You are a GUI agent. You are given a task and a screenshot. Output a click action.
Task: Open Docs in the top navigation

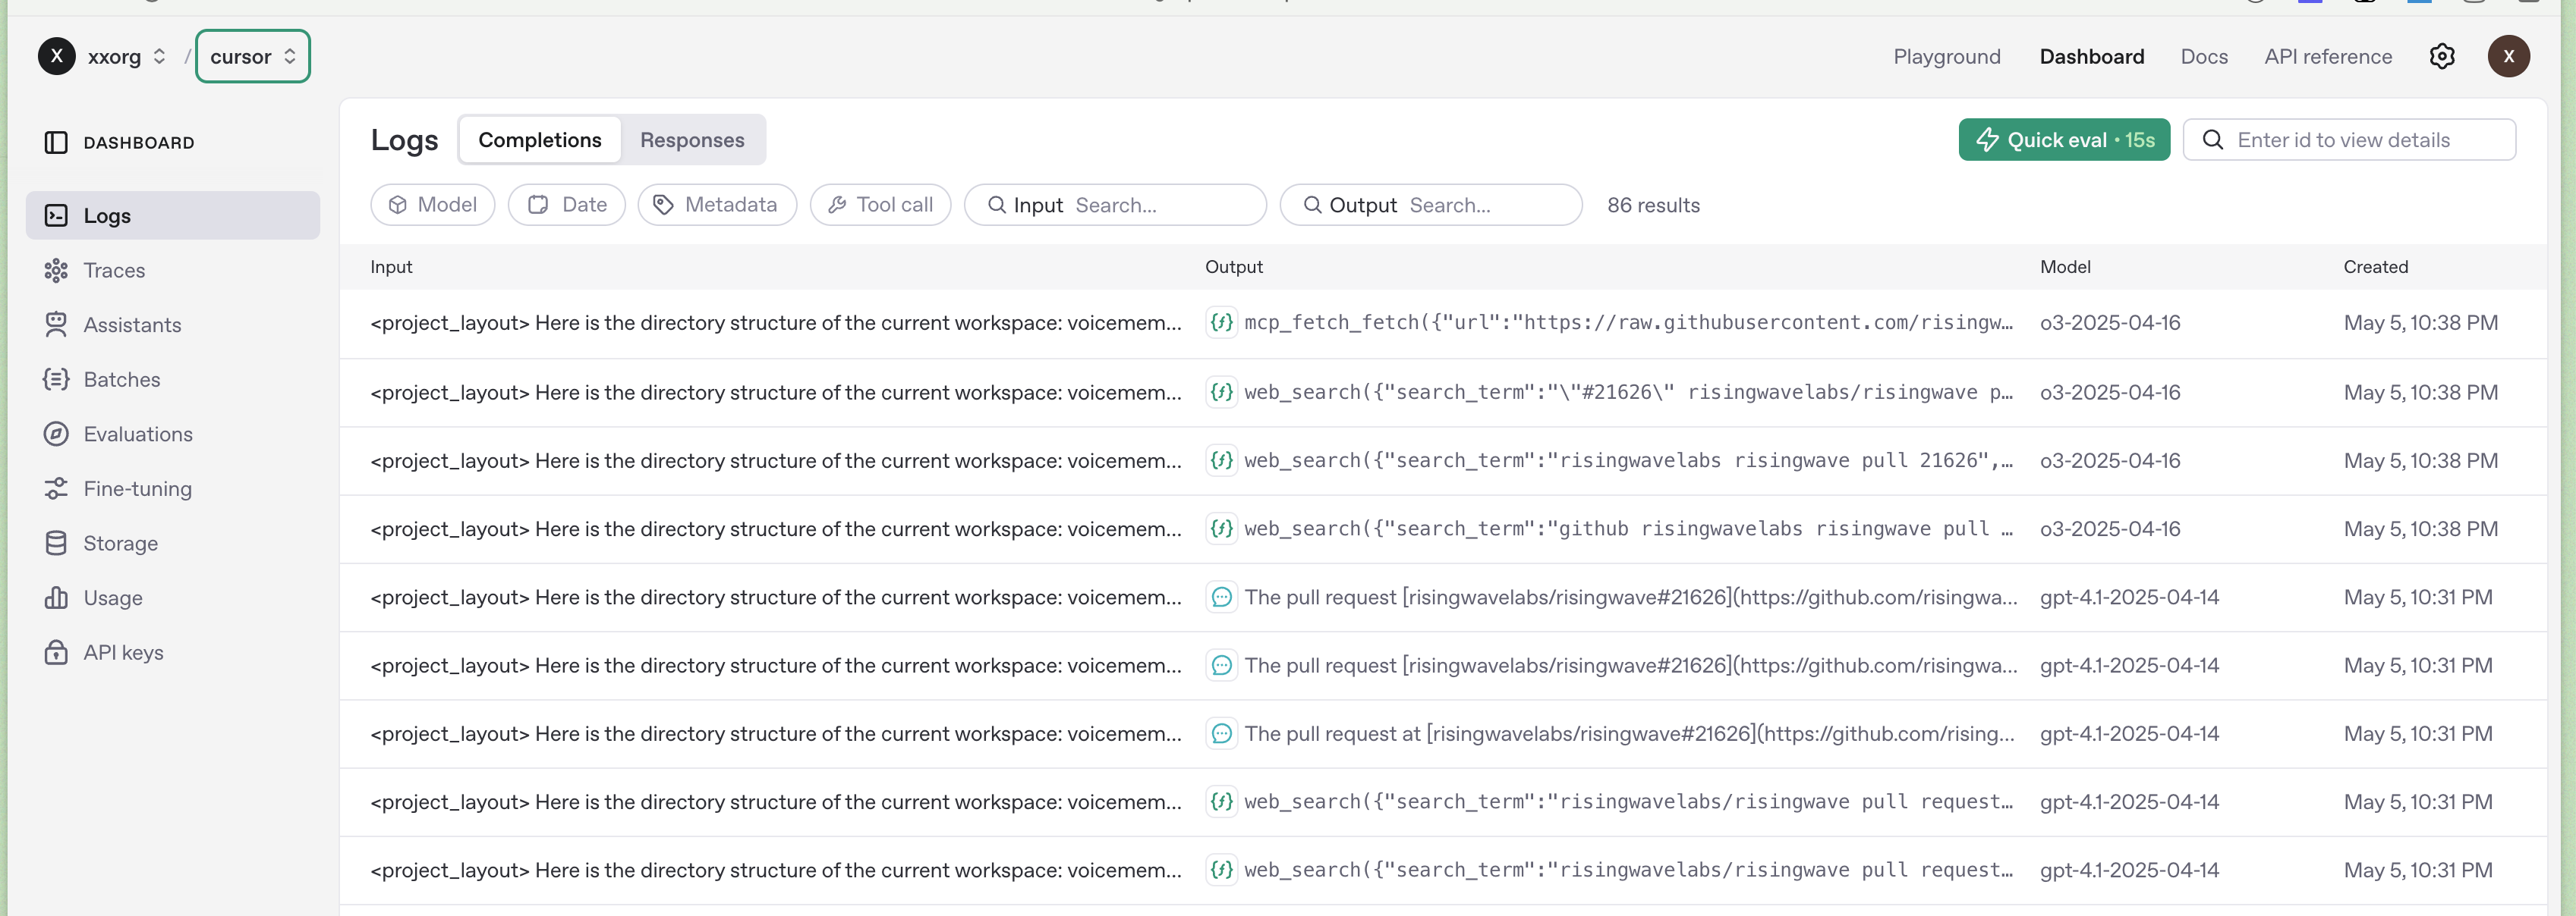[2203, 57]
